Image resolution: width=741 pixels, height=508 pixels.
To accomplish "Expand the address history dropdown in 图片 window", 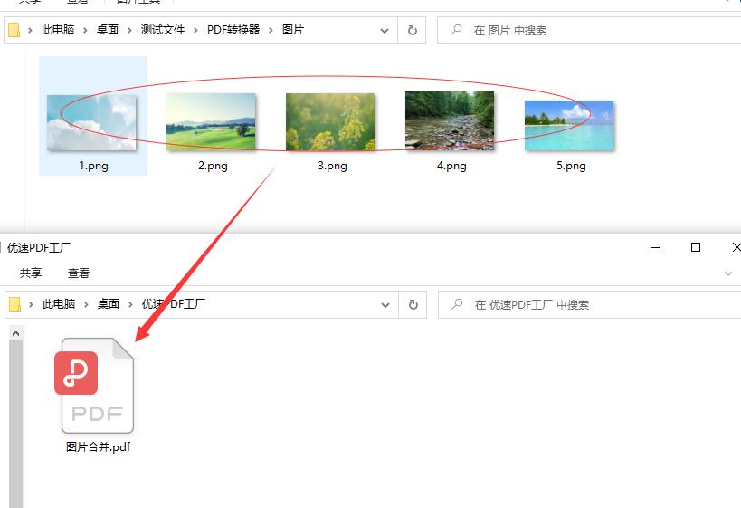I will pyautogui.click(x=385, y=31).
